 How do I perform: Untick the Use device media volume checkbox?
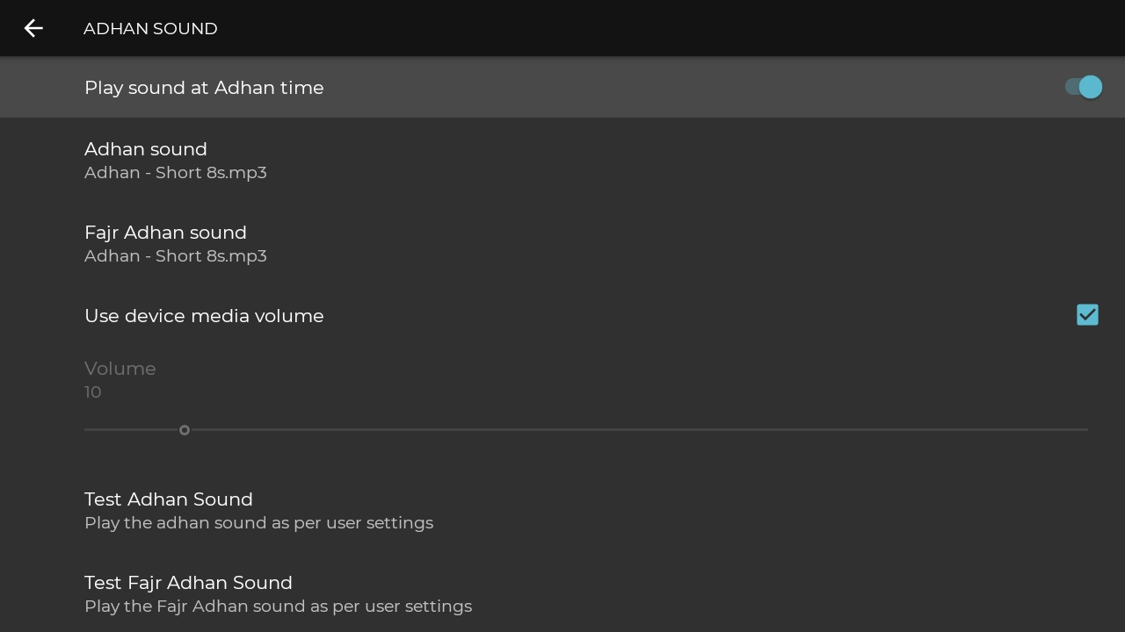(1087, 315)
